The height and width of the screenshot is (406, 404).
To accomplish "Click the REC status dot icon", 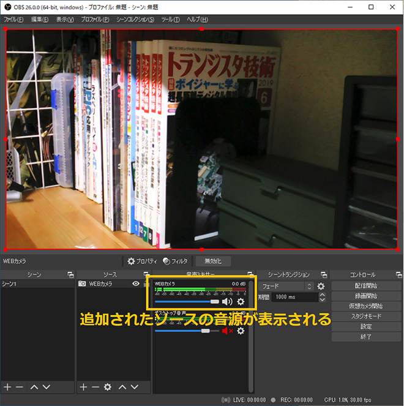I will point(273,400).
